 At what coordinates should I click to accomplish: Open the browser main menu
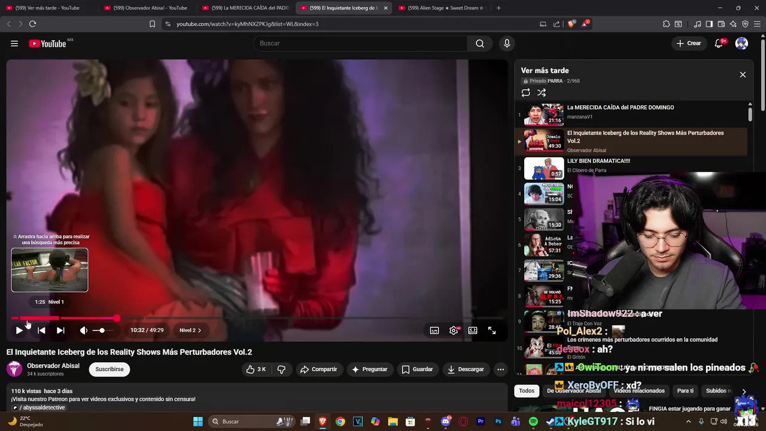(x=758, y=24)
